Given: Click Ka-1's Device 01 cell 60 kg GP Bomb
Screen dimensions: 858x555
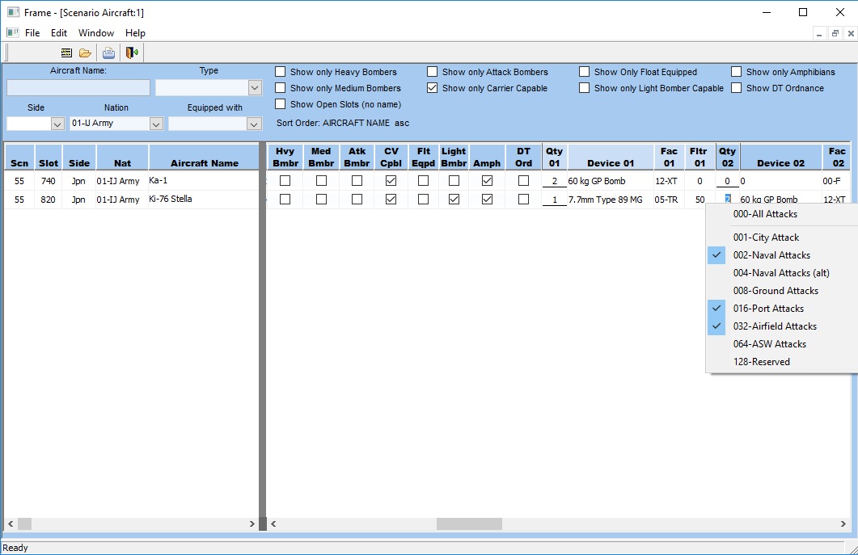Looking at the screenshot, I should (x=610, y=181).
